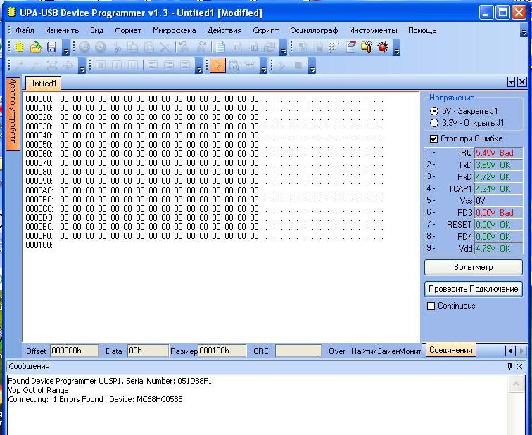Click the red bug debug icon
The width and height of the screenshot is (532, 435).
[383, 47]
